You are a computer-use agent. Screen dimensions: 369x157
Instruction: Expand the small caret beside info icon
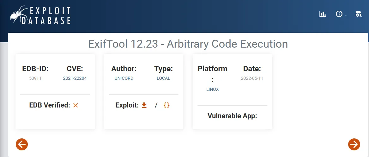point(346,15)
